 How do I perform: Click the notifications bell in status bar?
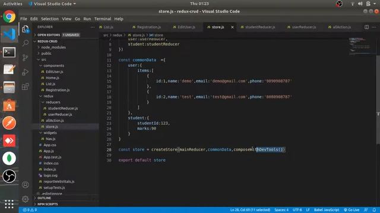(x=374, y=210)
